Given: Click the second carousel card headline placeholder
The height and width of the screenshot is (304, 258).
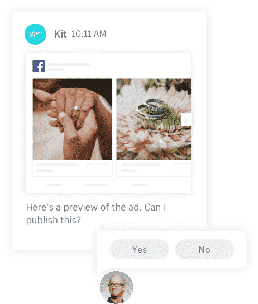Looking at the screenshot, I should pyautogui.click(x=141, y=165).
